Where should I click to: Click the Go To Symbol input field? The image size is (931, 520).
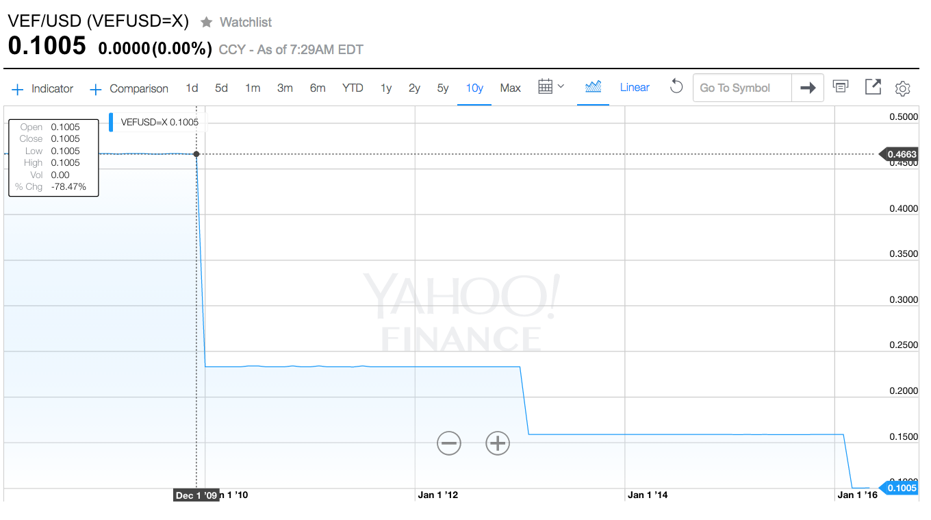coord(742,88)
